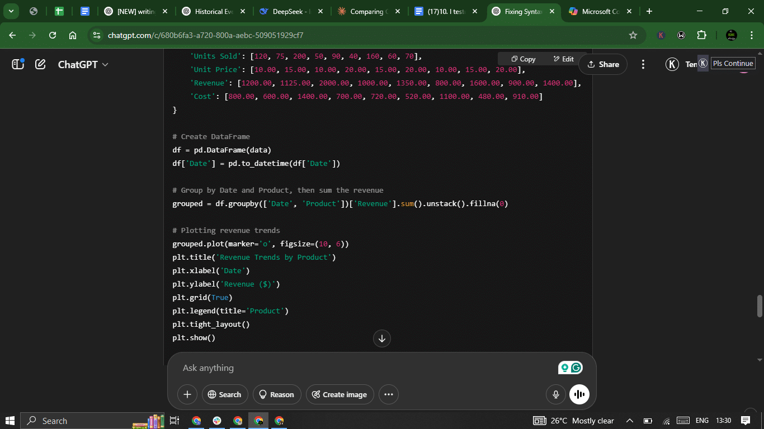Start a new chat with pencil icon
764x429 pixels.
tap(40, 64)
